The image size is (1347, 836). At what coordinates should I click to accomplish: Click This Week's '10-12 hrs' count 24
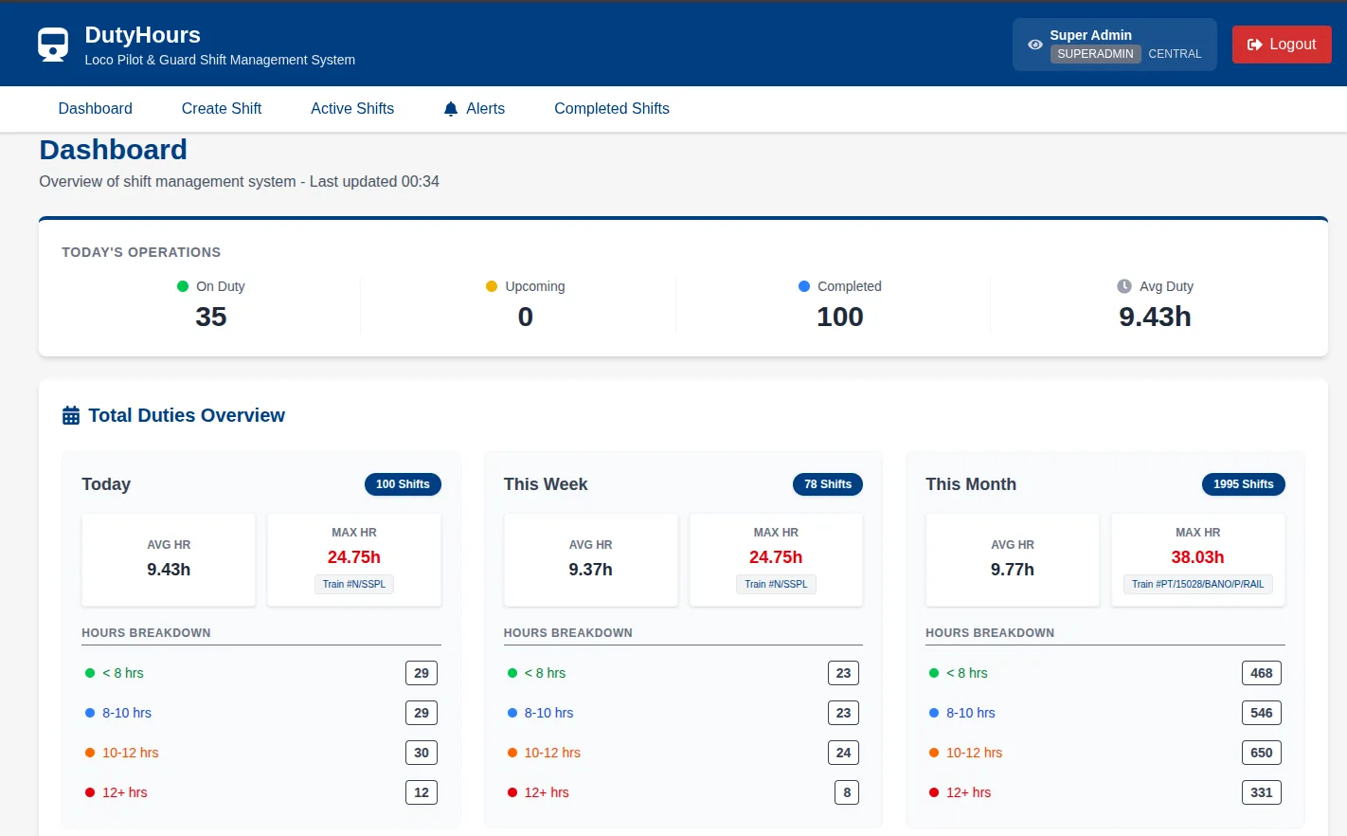[x=843, y=753]
